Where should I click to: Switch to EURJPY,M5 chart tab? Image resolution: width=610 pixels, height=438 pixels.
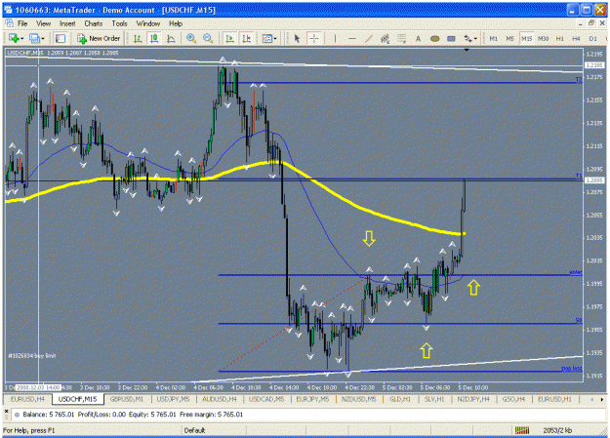[x=312, y=399]
